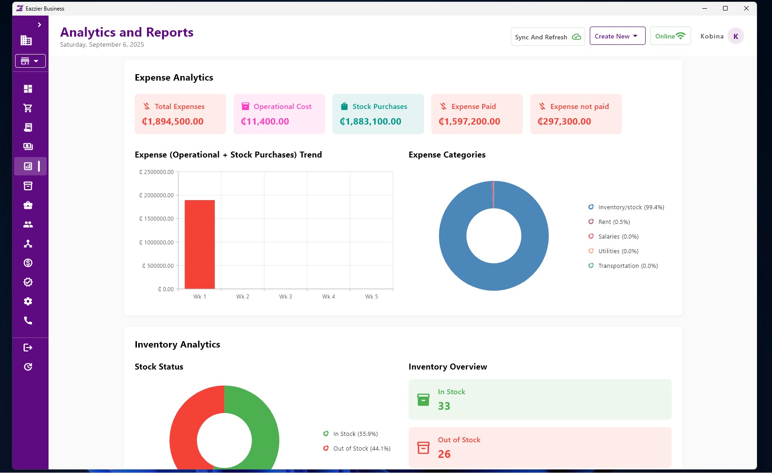Click the Kobina username
Viewport: 772px width, 473px height.
coord(712,36)
